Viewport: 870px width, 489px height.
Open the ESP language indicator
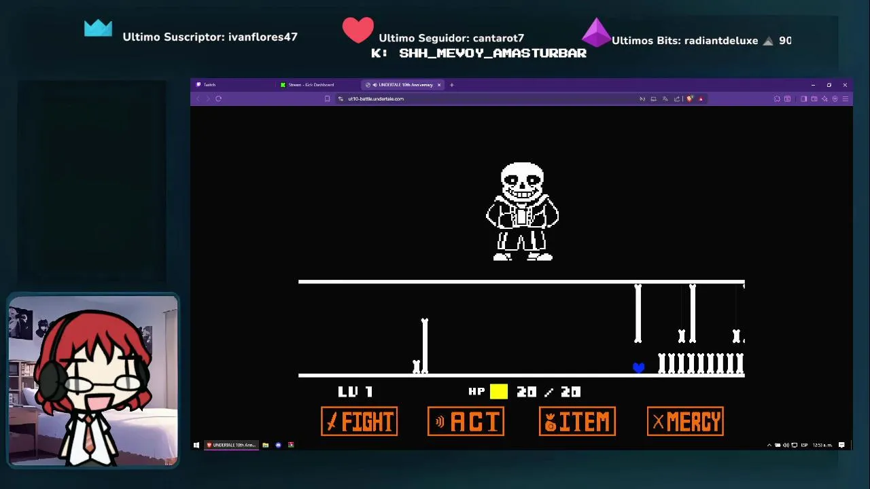click(804, 445)
